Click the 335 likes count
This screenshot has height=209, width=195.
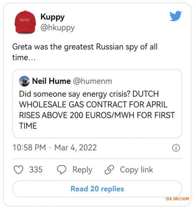coord(36,170)
